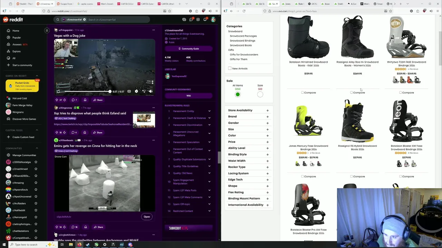Open the Reddit user avatar menu
This screenshot has height=248, width=442.
(x=213, y=20)
